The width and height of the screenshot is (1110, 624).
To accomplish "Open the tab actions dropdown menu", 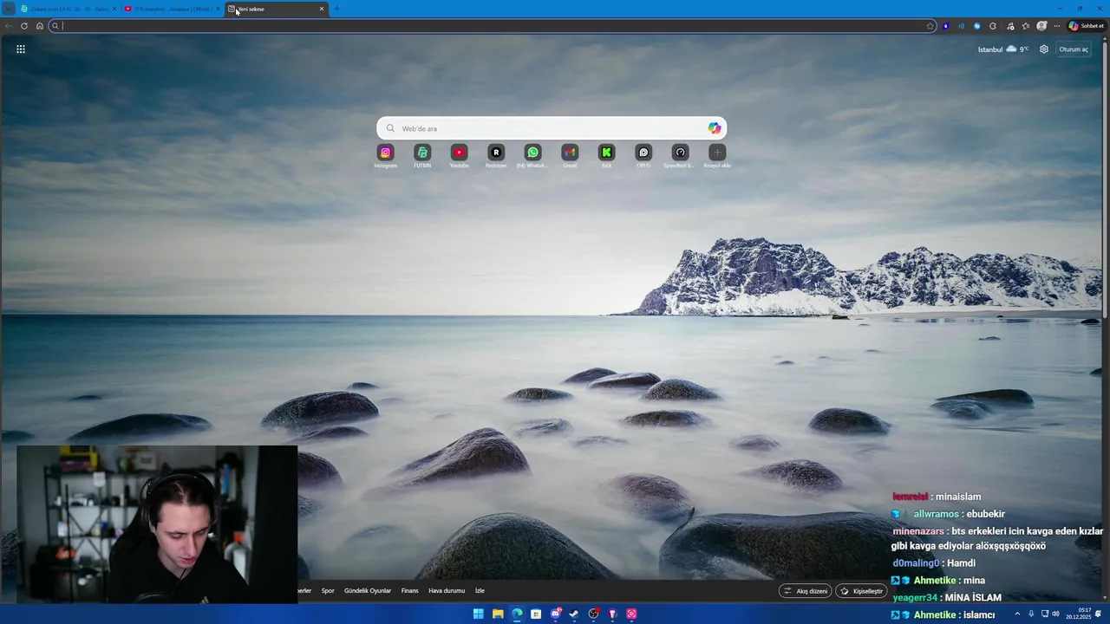I will [x=9, y=9].
